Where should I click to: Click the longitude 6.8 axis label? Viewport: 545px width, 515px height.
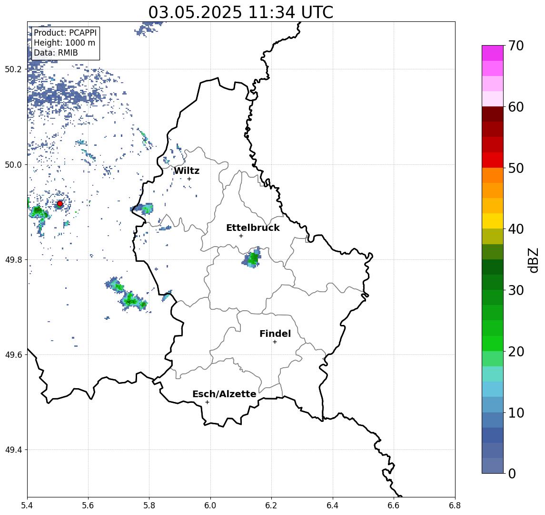click(455, 505)
